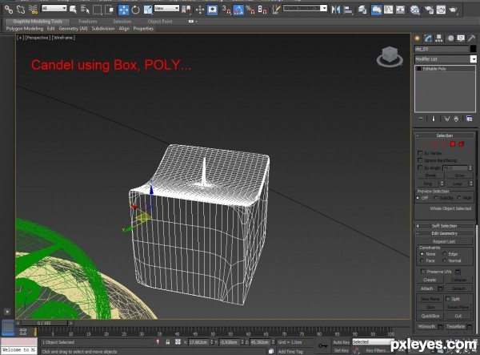
Task: Open the Manage Layers dialog
Action: (362, 10)
